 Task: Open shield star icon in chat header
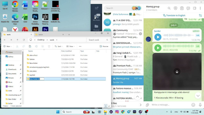click(x=175, y=8)
